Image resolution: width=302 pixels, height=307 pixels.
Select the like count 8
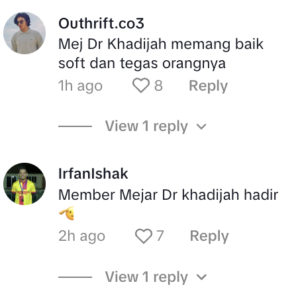158,85
